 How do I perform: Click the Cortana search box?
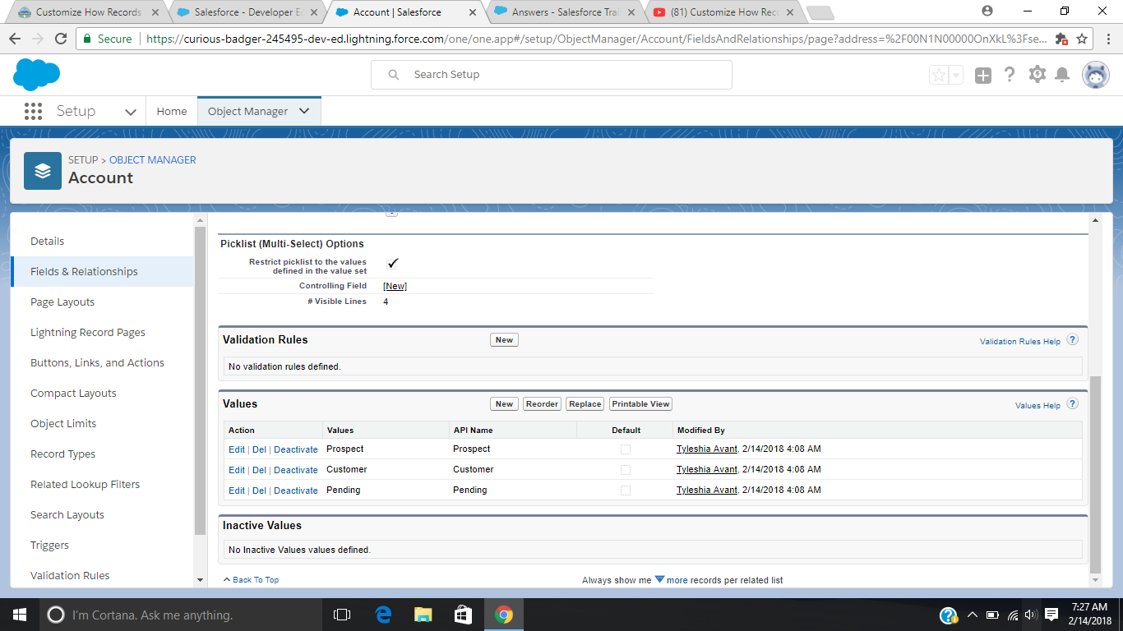[x=180, y=615]
